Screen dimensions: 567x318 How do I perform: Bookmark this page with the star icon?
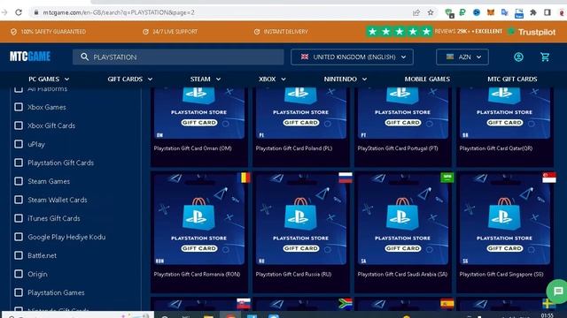click(x=431, y=12)
